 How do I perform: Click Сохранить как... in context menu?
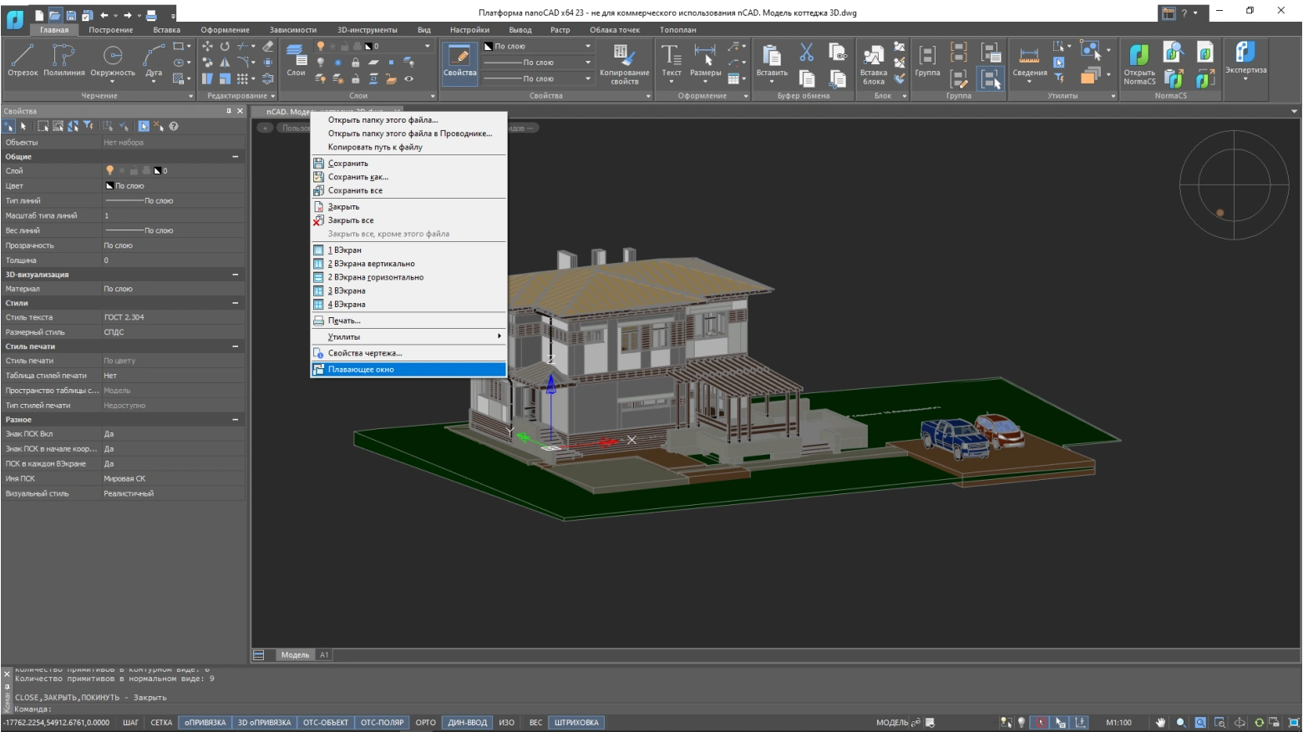click(x=358, y=177)
